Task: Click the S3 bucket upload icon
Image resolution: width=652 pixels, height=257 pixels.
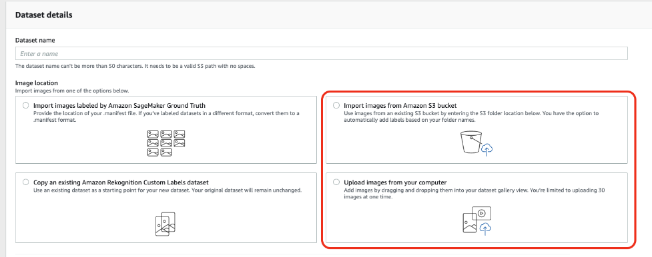Action: point(476,143)
